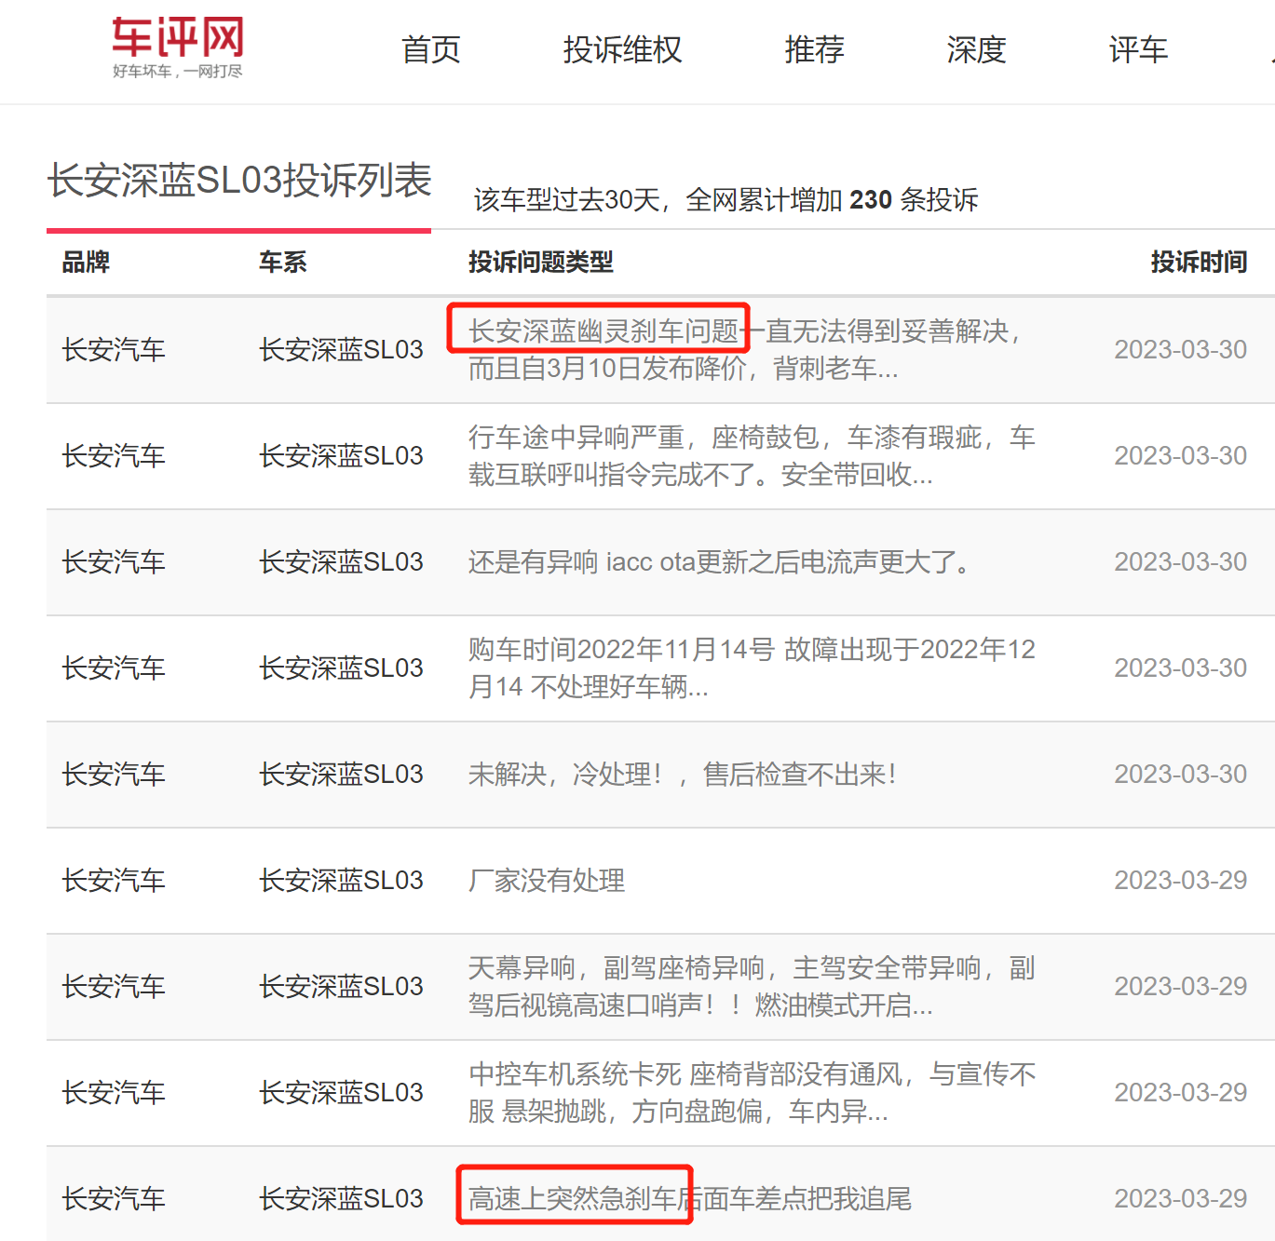
Task: Click date 2023-03-29 in 高速上突然急刹车 row
Action: 1181,1199
